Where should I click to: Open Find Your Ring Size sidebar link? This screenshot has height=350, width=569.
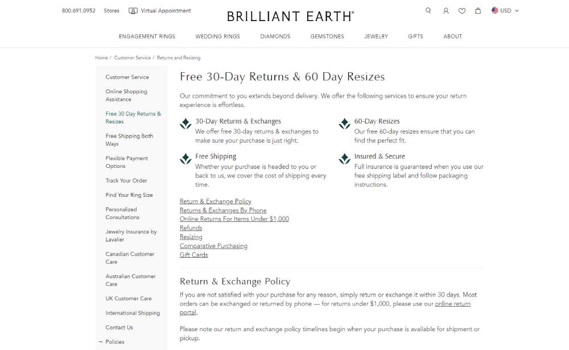[129, 195]
